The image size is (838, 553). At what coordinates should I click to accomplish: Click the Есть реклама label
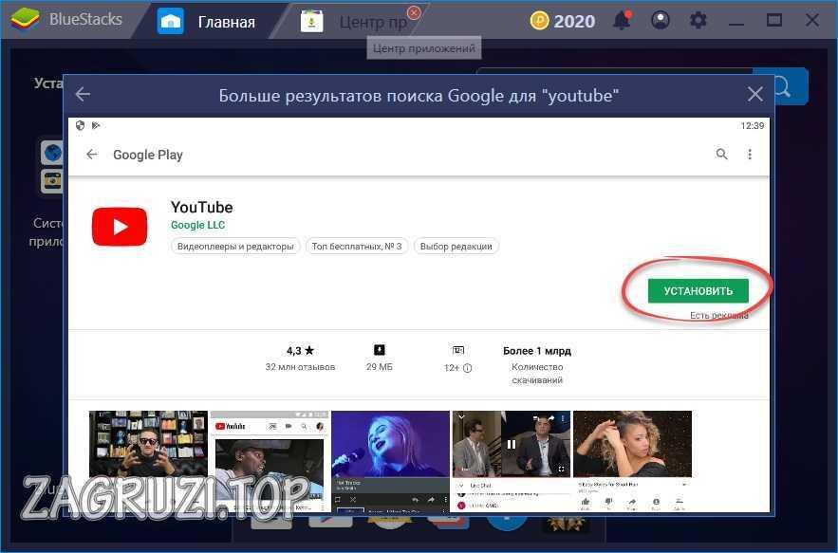click(x=718, y=315)
